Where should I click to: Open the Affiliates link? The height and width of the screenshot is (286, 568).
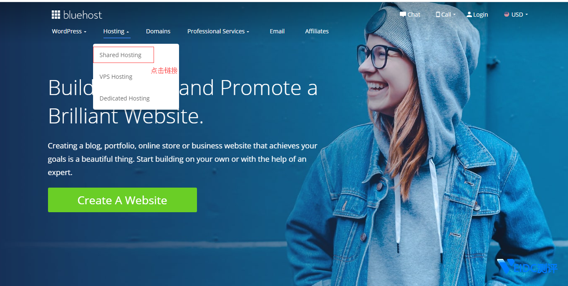pyautogui.click(x=317, y=31)
